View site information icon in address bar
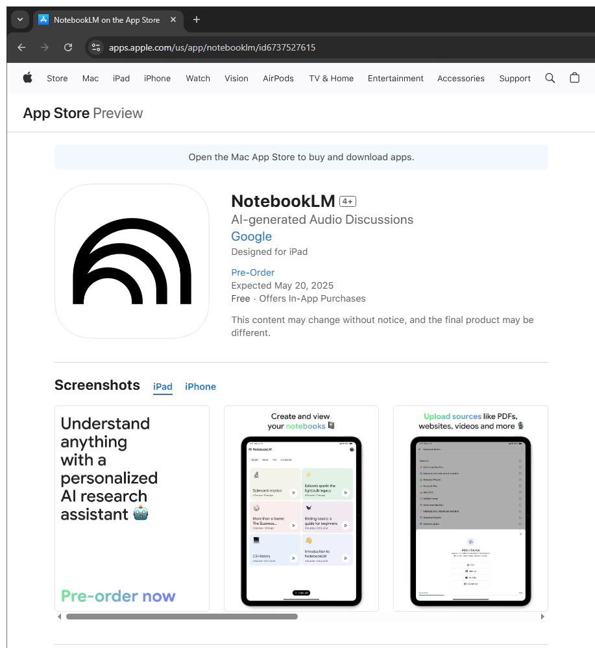Viewport: 595px width, 648px height. [x=96, y=47]
